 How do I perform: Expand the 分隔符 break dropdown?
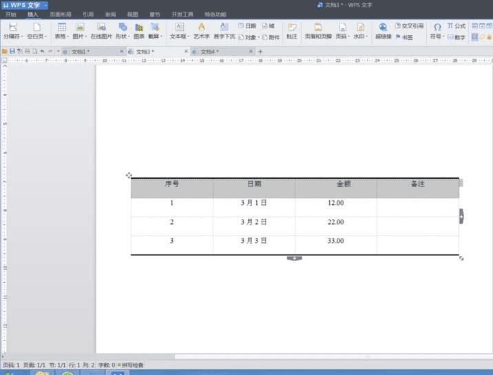pos(22,36)
